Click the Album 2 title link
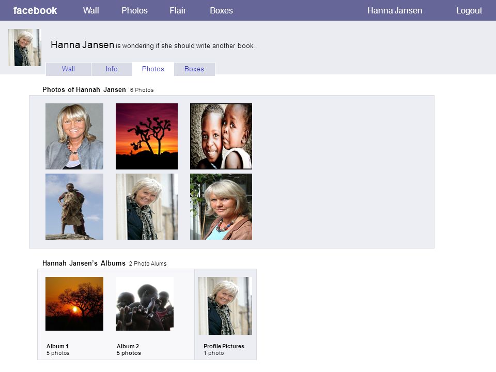Image resolution: width=496 pixels, height=372 pixels. pyautogui.click(x=128, y=346)
